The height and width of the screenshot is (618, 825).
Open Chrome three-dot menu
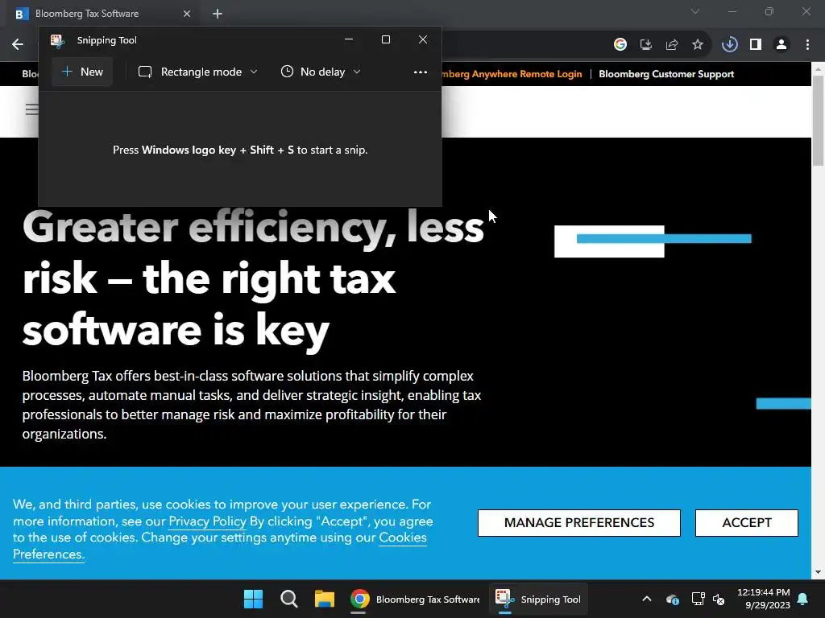click(807, 45)
